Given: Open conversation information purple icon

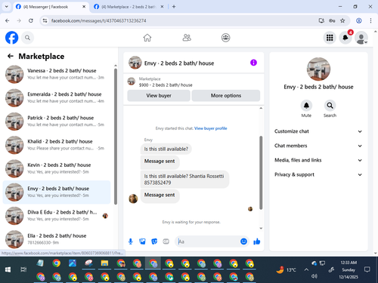Looking at the screenshot, I should click(253, 63).
